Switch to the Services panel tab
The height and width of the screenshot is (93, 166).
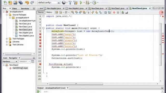point(25,9)
